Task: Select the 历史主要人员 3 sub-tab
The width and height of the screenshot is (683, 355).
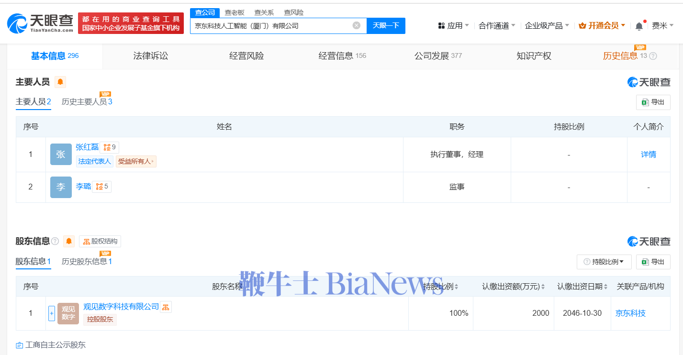Action: click(x=87, y=102)
